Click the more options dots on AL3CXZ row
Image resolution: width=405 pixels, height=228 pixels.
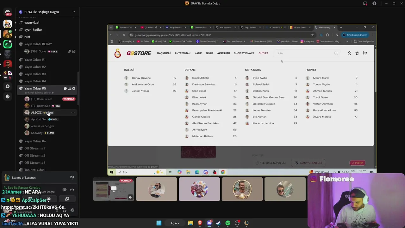click(x=73, y=112)
